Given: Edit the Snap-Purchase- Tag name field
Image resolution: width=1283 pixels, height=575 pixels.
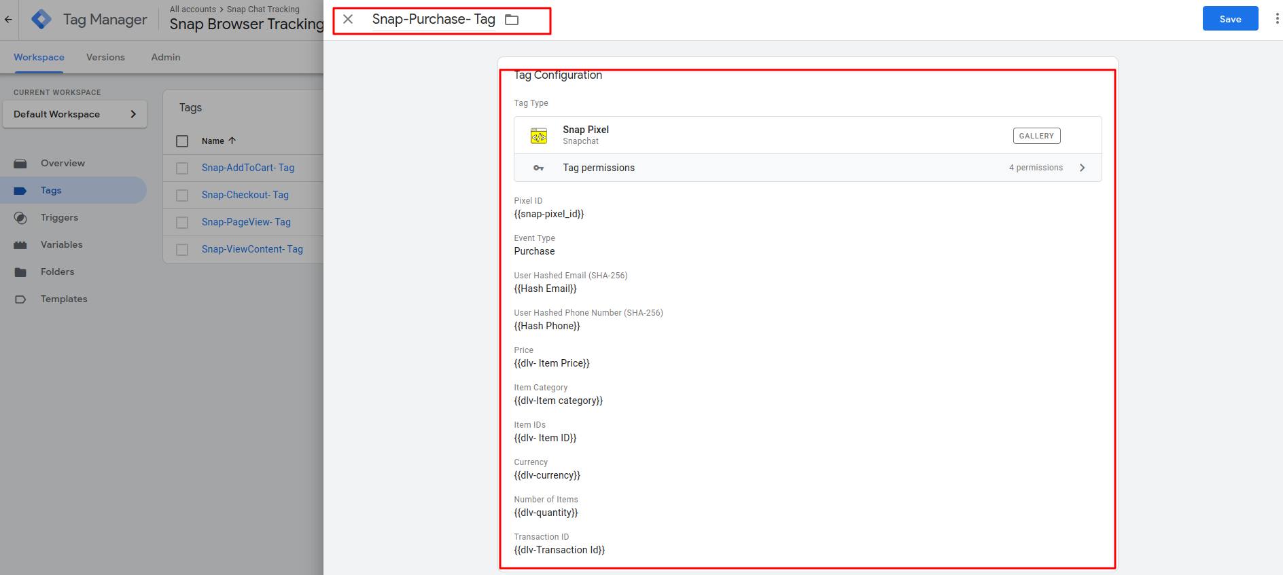Looking at the screenshot, I should 433,20.
